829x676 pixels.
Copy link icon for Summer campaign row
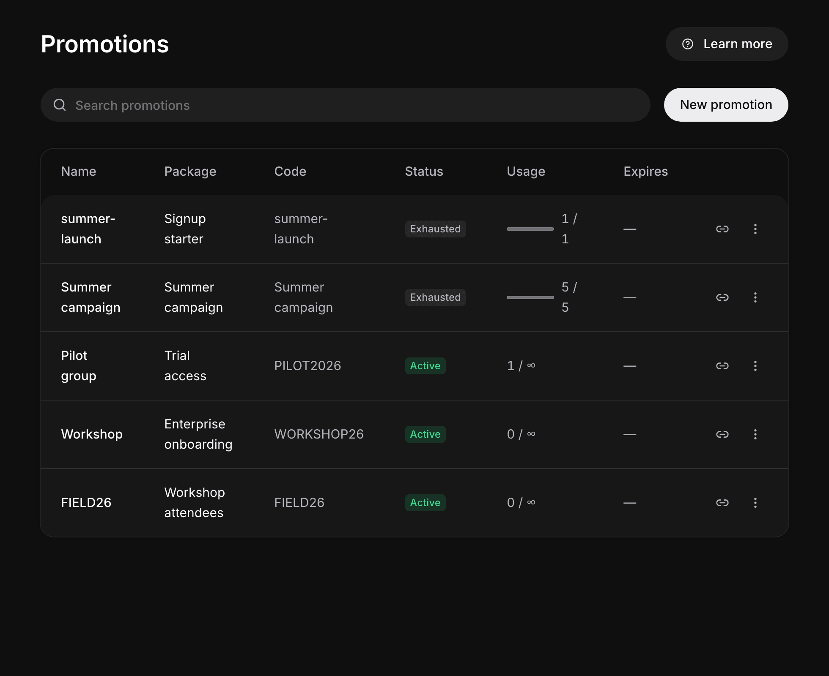pyautogui.click(x=722, y=297)
